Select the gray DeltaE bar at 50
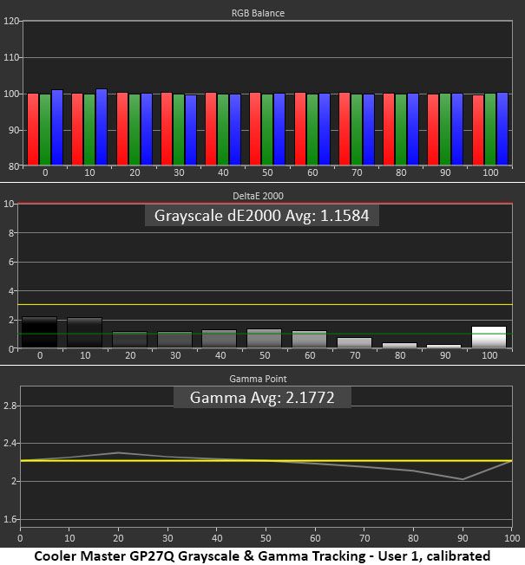525x565 pixels. pyautogui.click(x=264, y=338)
